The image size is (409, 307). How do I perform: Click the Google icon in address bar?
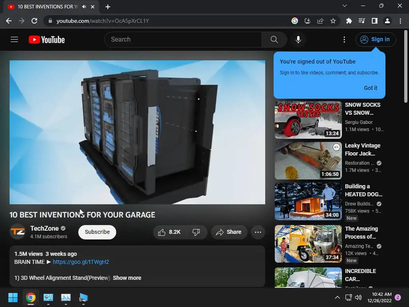(x=295, y=21)
